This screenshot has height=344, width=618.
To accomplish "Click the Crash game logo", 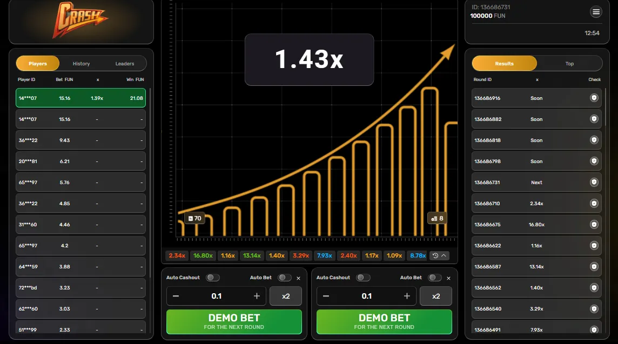I will coord(81,21).
